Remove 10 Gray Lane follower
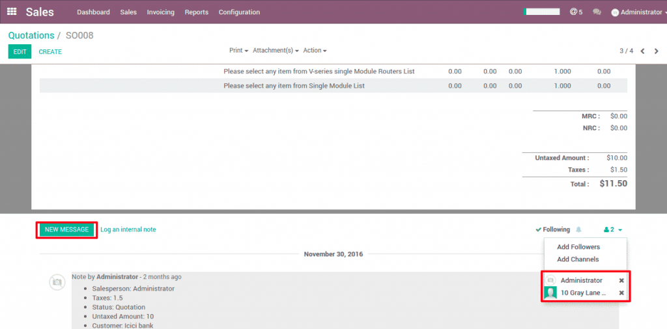667x329 pixels. pos(621,293)
